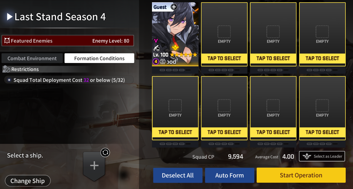Viewport: 353px width, 189px height.
Task: Switch to the Combat Environment tab
Action: 32,58
